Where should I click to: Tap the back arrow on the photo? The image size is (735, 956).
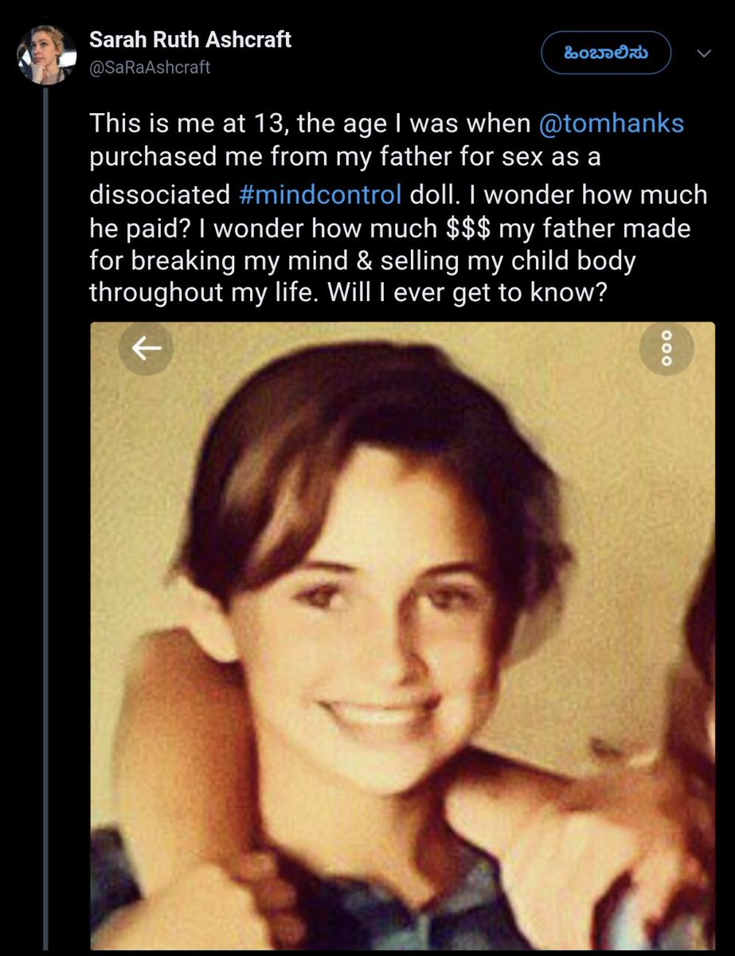point(147,348)
